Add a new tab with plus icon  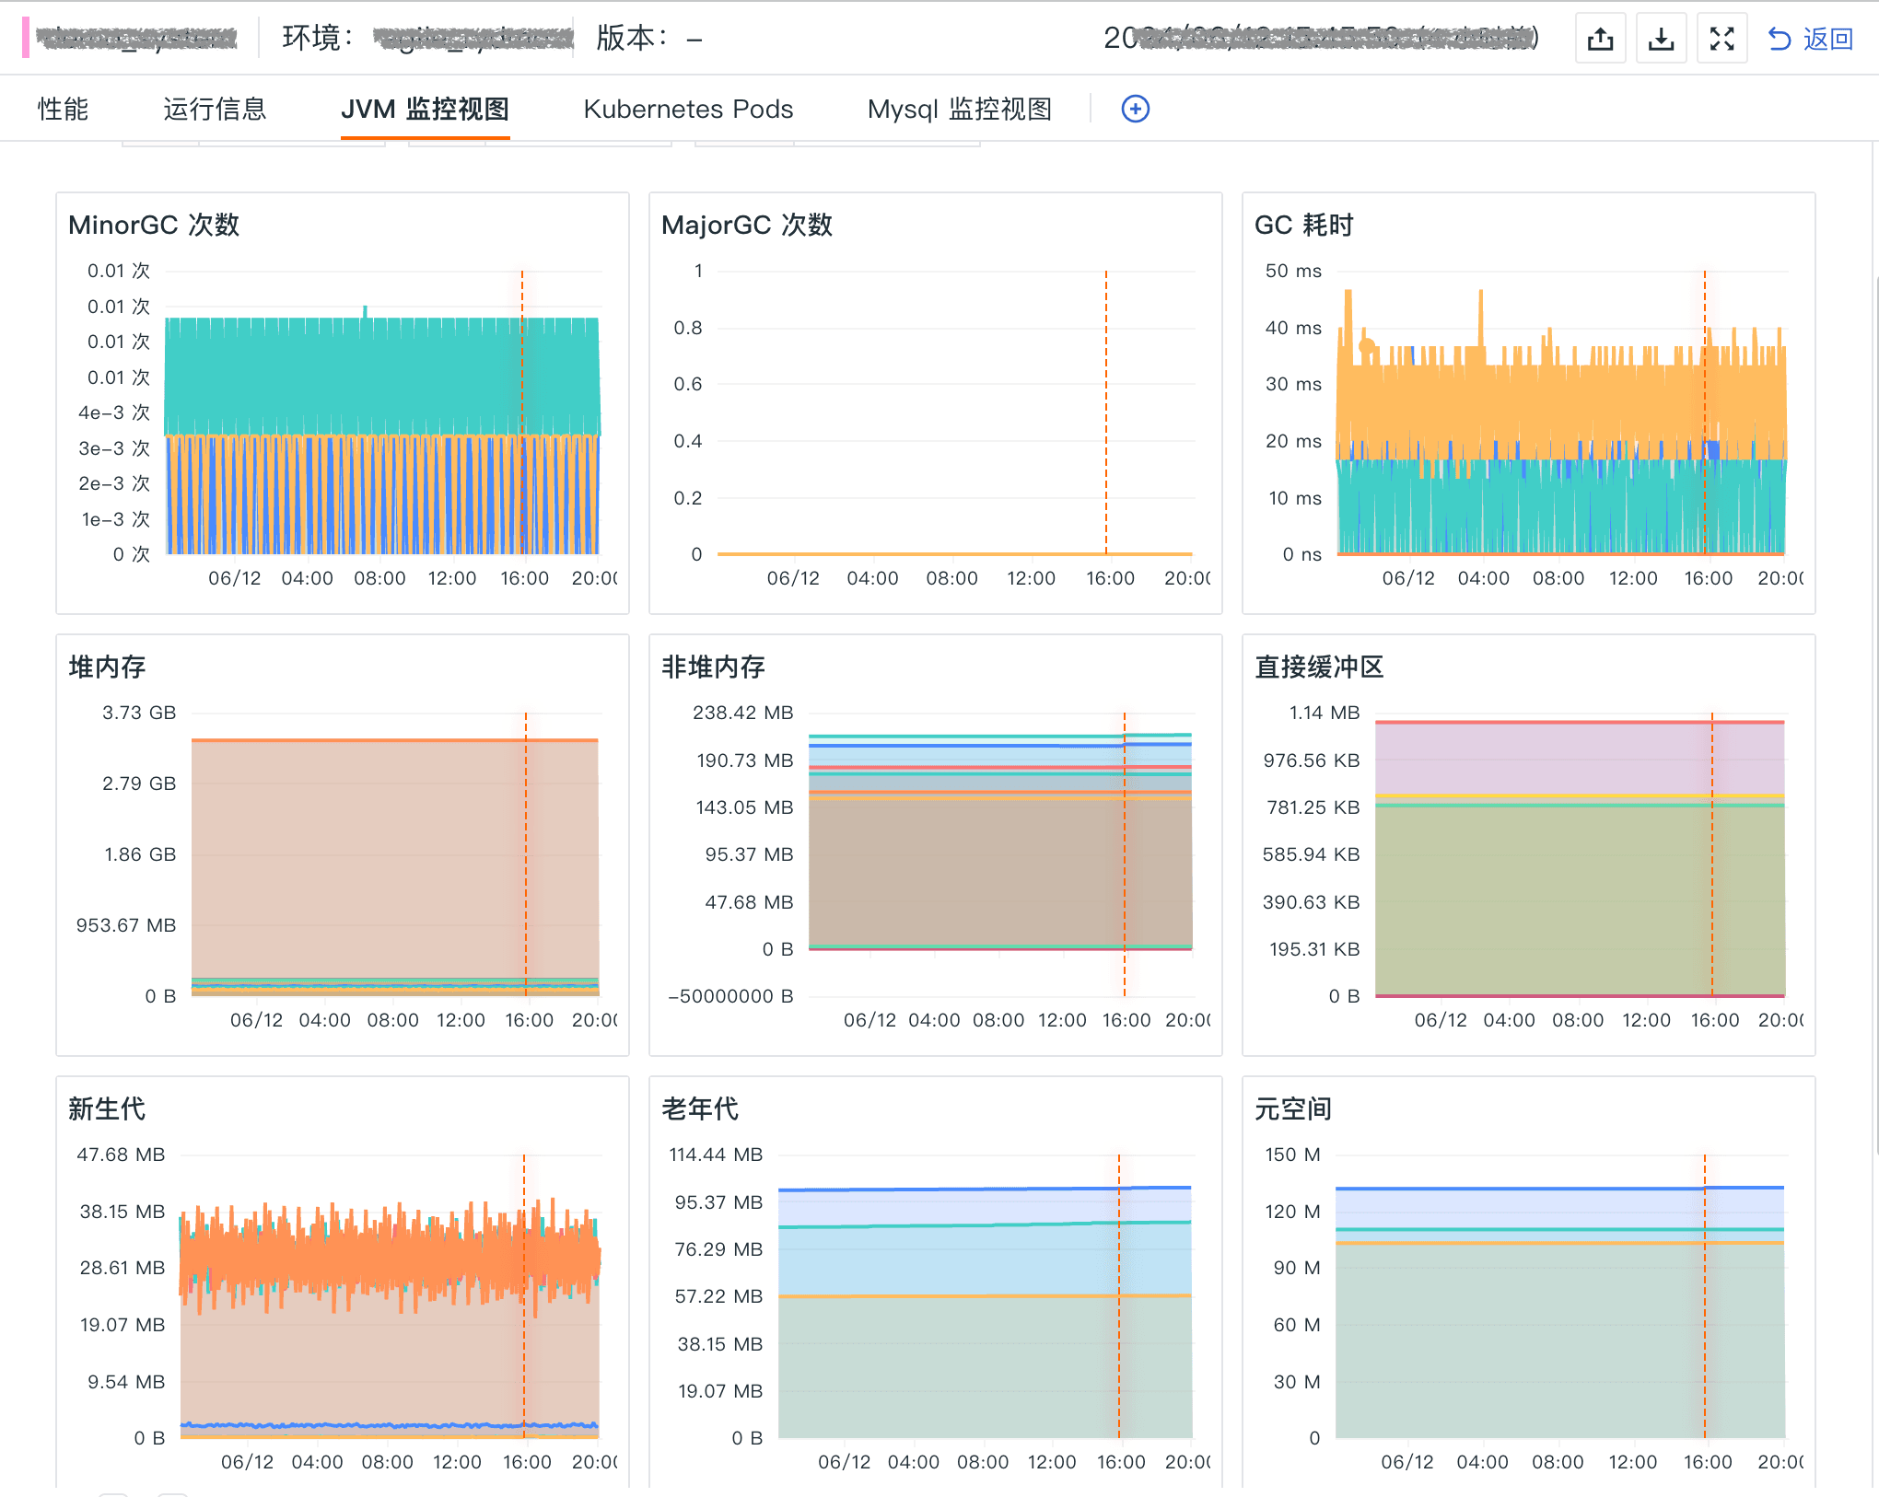point(1135,109)
